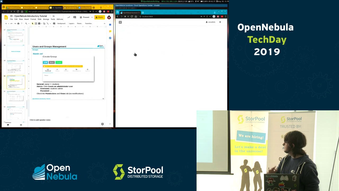Image resolution: width=339 pixels, height=191 pixels.
Task: Open the Tools menu in Google Slides
Action: coord(53,19)
